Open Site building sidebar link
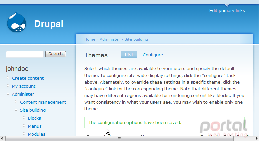 (33, 110)
